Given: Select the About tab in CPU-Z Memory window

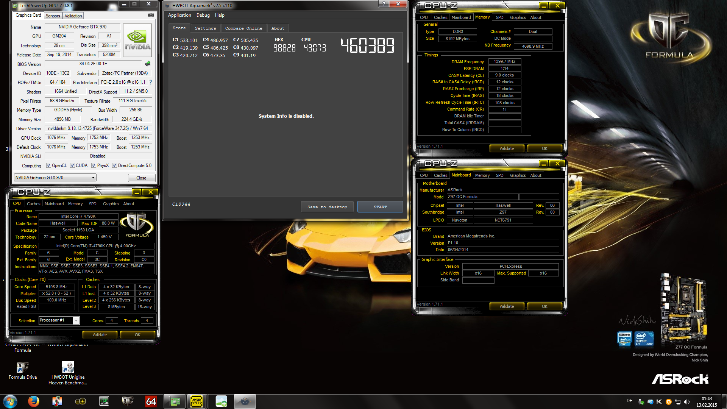Looking at the screenshot, I should (536, 17).
